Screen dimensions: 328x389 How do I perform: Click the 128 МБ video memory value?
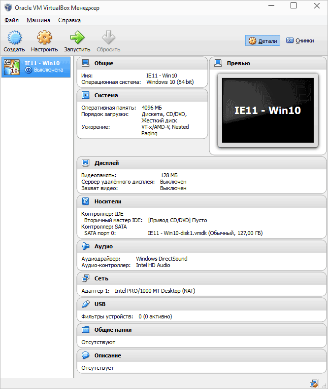click(x=169, y=175)
